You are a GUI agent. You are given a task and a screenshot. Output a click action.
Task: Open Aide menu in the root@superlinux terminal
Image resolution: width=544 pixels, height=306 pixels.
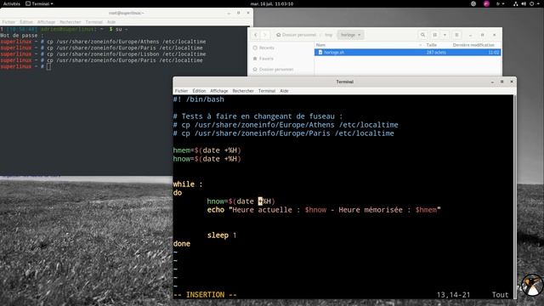point(111,22)
